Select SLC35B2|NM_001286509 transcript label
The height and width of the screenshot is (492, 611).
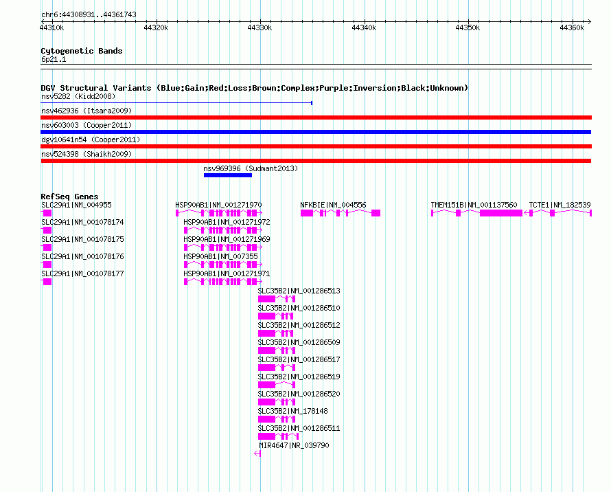299,342
